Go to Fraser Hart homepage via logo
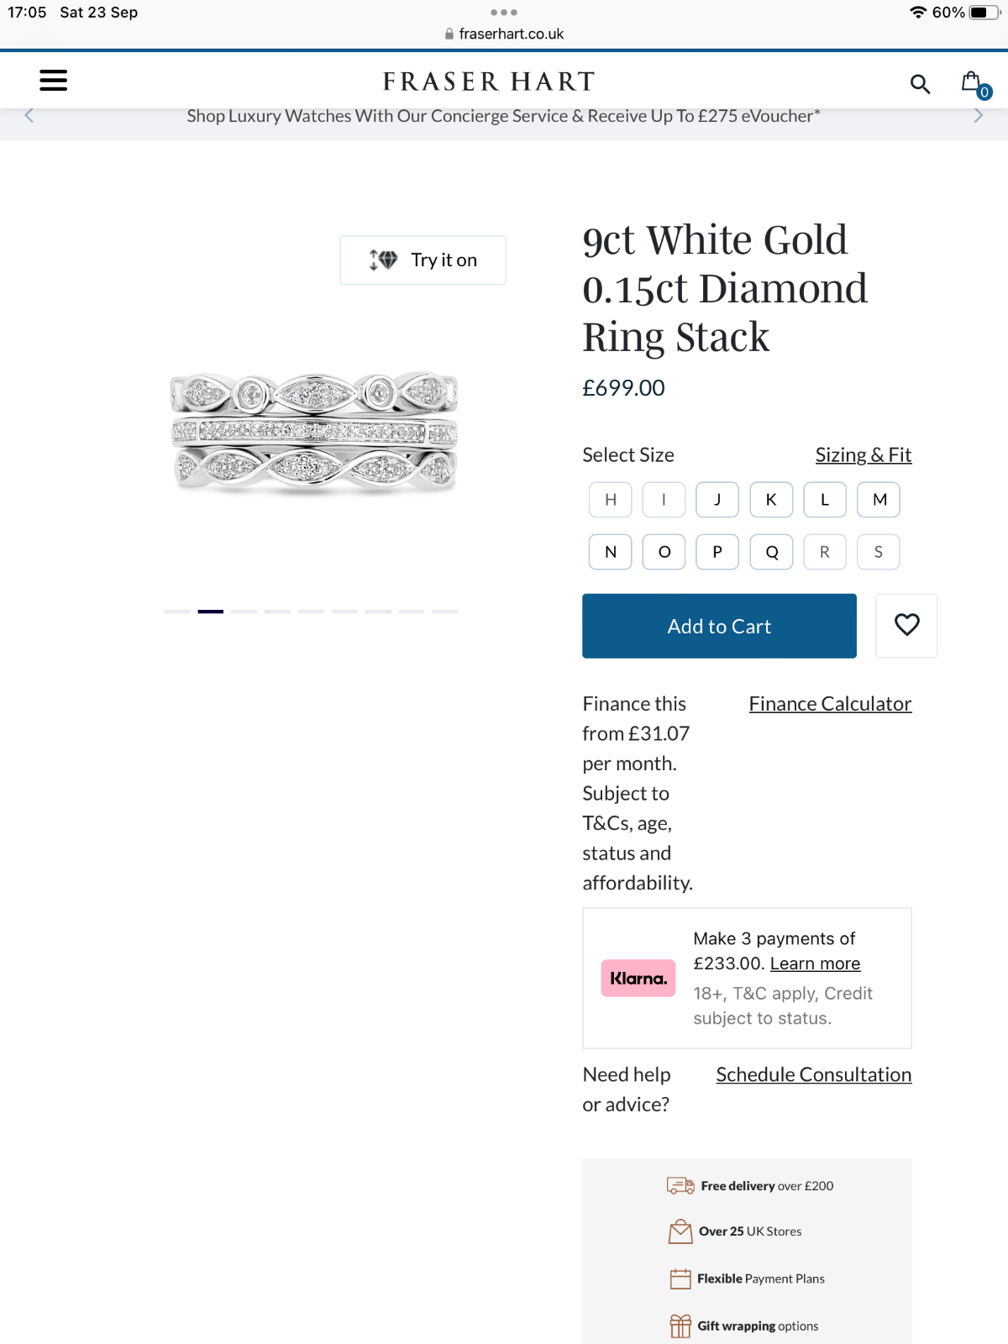Screen dimensions: 1008x1344 (489, 81)
